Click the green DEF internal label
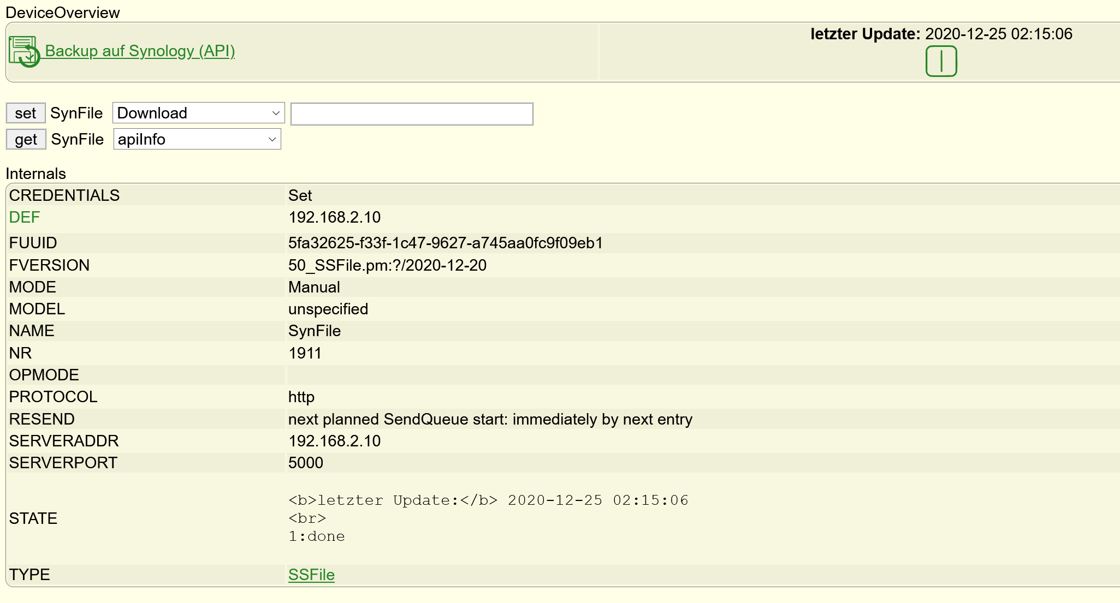This screenshot has height=603, width=1120. pos(25,217)
